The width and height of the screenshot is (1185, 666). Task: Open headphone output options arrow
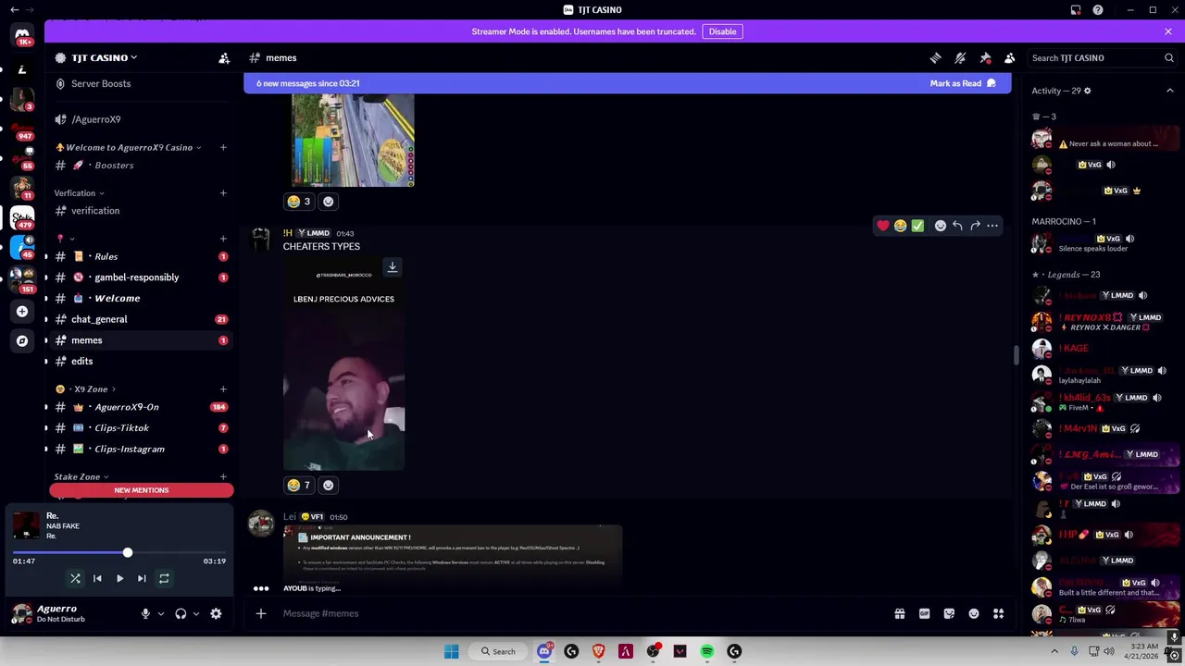click(195, 613)
